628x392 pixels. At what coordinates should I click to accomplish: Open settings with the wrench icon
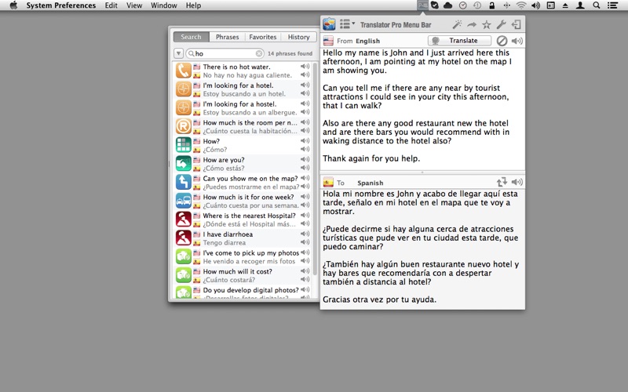pyautogui.click(x=501, y=25)
